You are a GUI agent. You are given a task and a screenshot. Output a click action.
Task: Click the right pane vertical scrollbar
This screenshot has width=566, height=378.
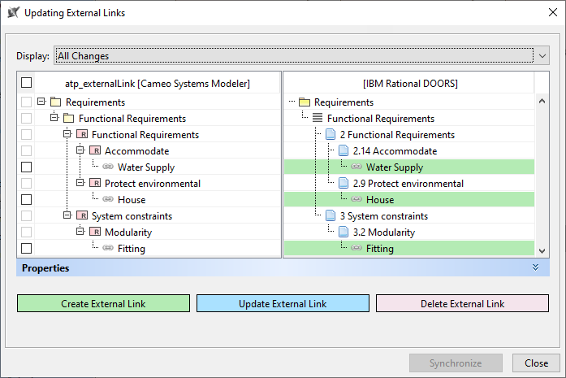542,176
